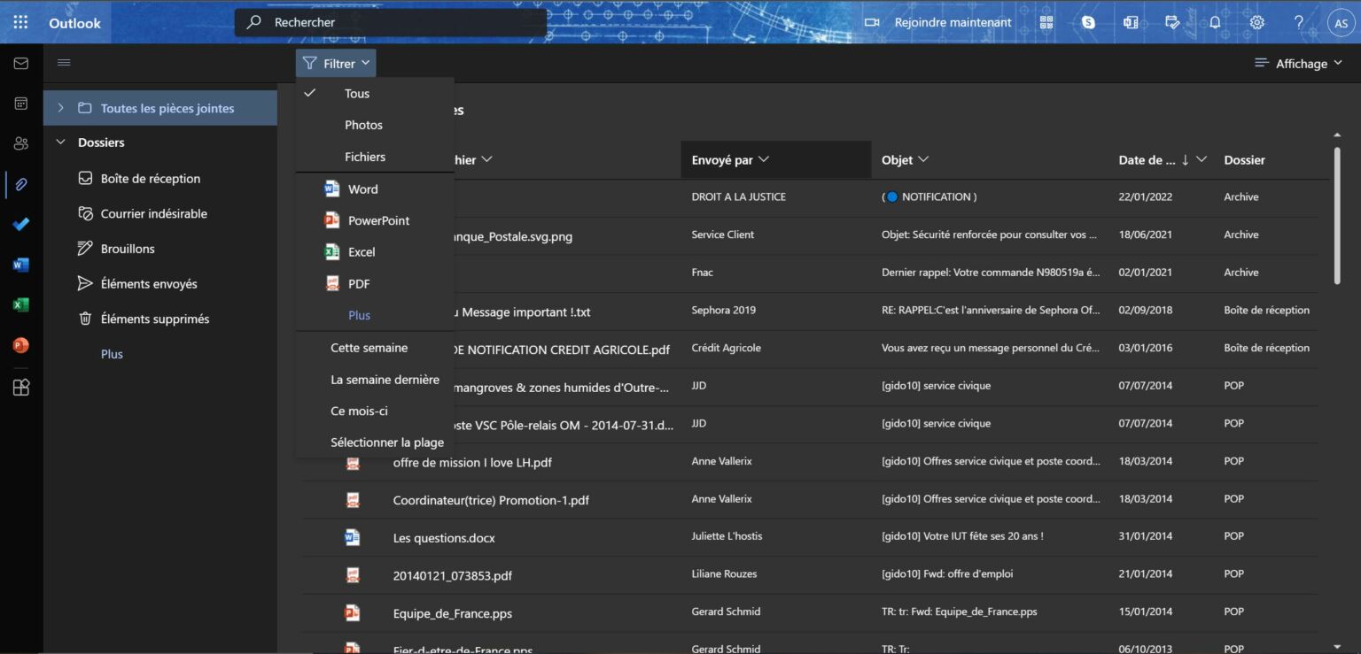Choose Cette semaine from the filter menu
The width and height of the screenshot is (1361, 654).
click(x=369, y=347)
